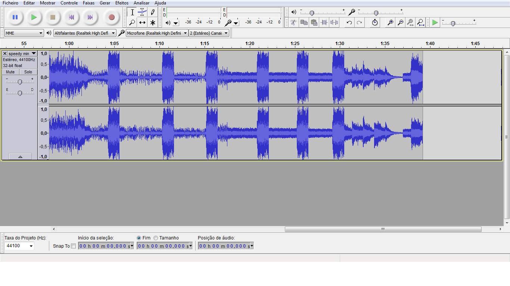Click the horizontal scrollbar thumb
Image resolution: width=510 pixels, height=286 pixels.
click(x=383, y=229)
